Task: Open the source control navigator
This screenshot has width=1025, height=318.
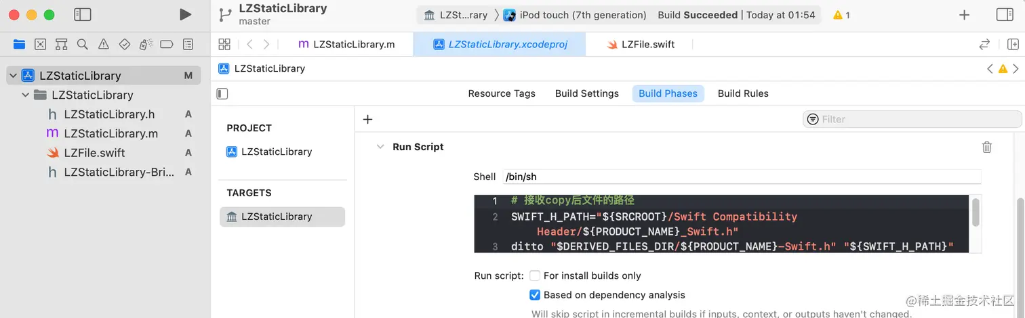Action: (x=40, y=45)
